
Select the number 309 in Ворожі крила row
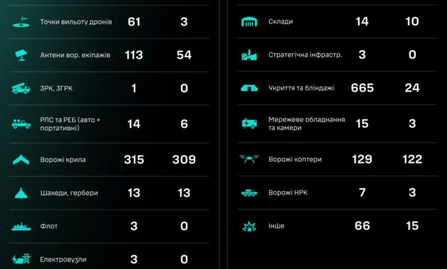point(184,160)
